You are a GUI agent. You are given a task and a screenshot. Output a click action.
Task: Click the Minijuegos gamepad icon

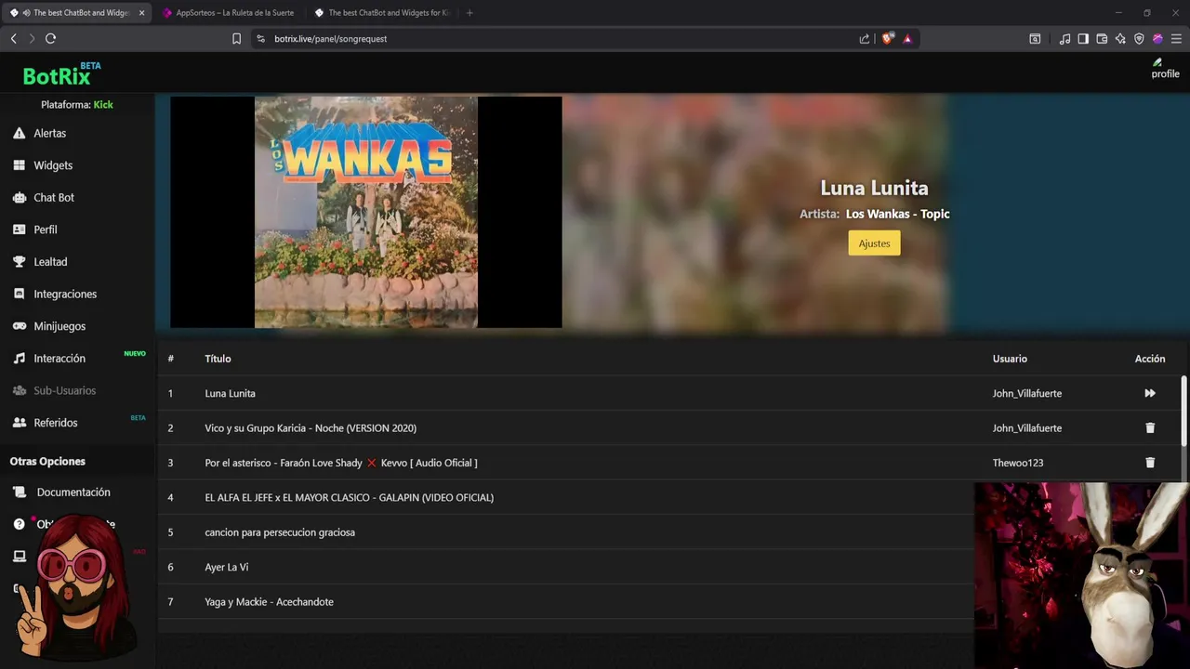click(19, 326)
